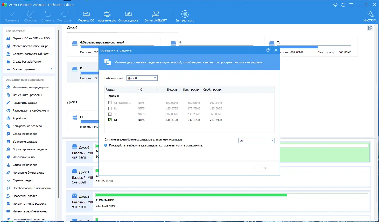
Task: Select Изменение буквы диска
Action: (29, 173)
